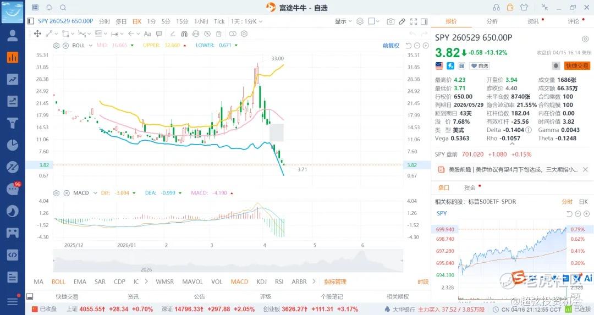Open the 显示 display dropdown
594x315 pixels.
click(x=343, y=21)
